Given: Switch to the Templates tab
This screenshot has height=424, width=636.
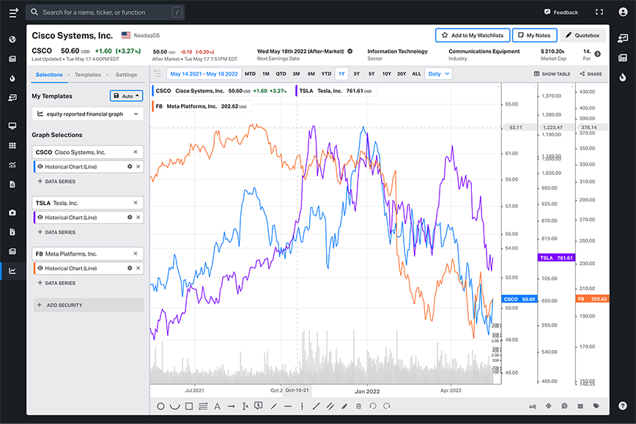Looking at the screenshot, I should [88, 75].
